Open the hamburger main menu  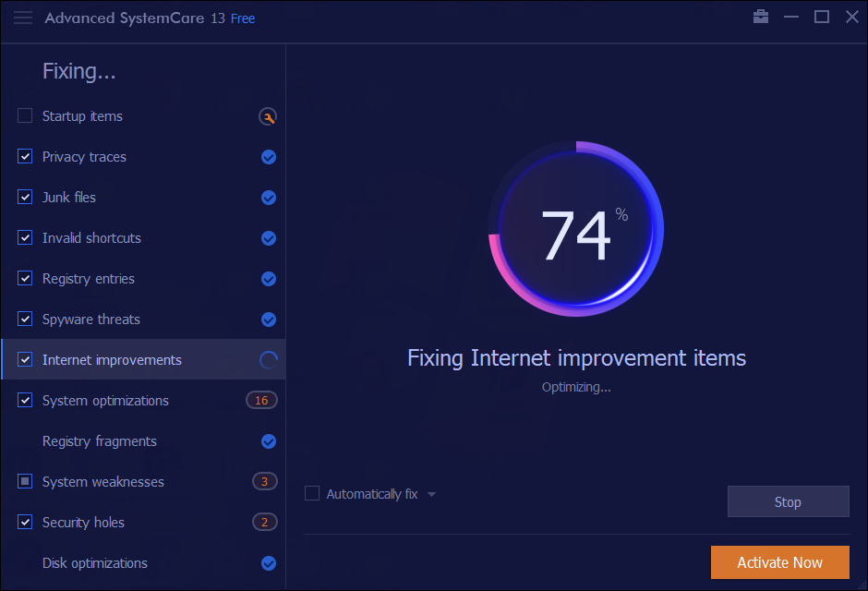coord(23,18)
